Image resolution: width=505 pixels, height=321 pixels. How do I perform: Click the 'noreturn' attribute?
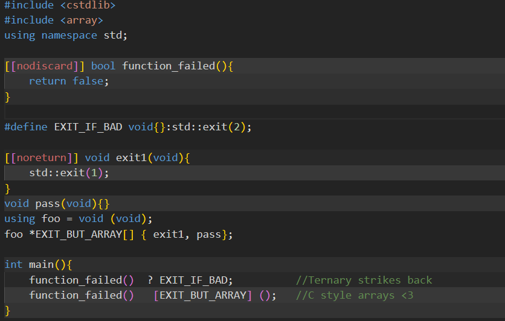click(x=42, y=157)
